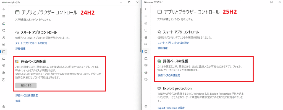Open スマート アプリ コントロールの設定 in 25H2 window
Screen dimensions: 283x110
pos(173,43)
